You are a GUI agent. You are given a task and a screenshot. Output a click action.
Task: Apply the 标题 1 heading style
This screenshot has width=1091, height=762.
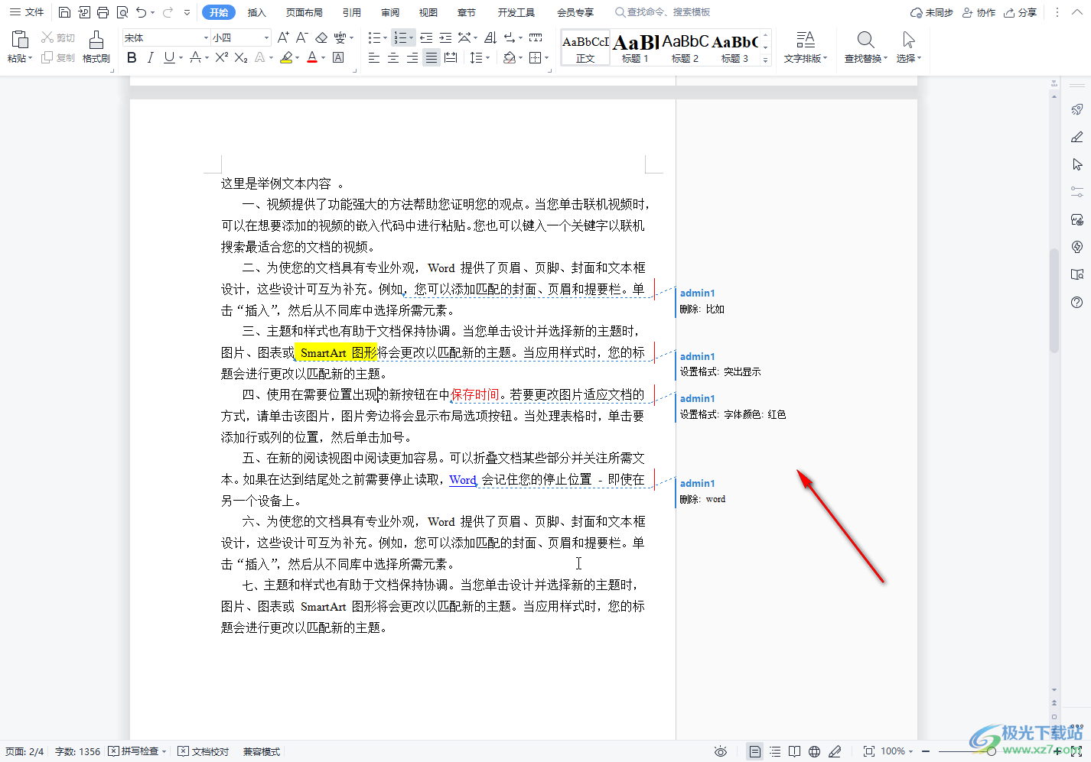(x=635, y=47)
